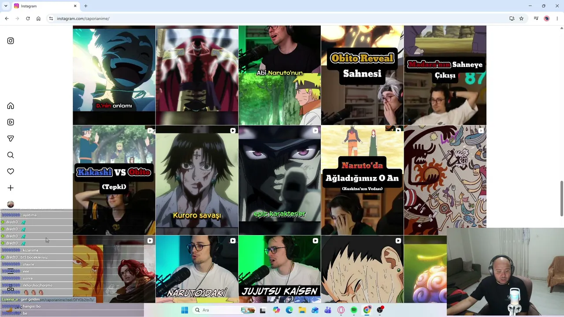Viewport: 564px width, 317px height.
Task: Open Windows Start menu
Action: coord(185,310)
